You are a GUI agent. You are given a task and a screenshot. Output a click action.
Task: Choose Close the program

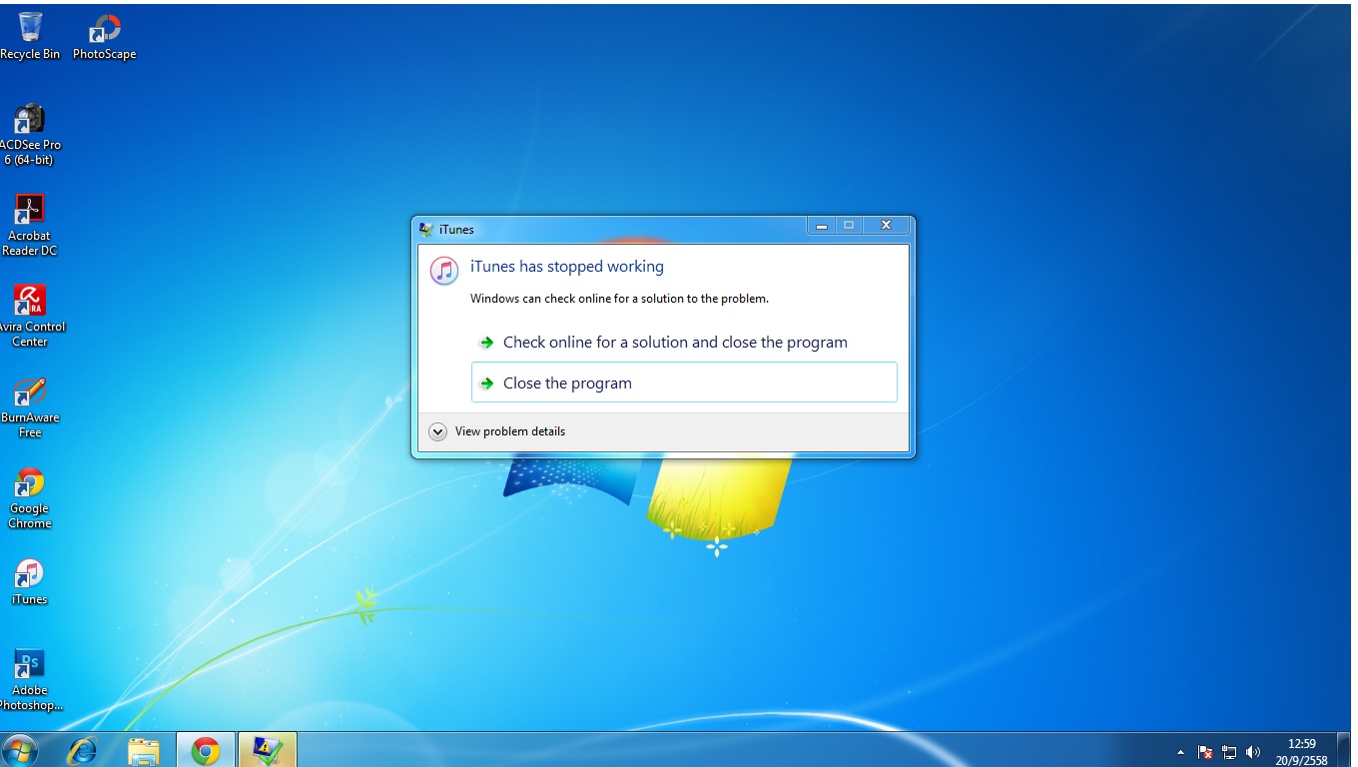coord(684,383)
